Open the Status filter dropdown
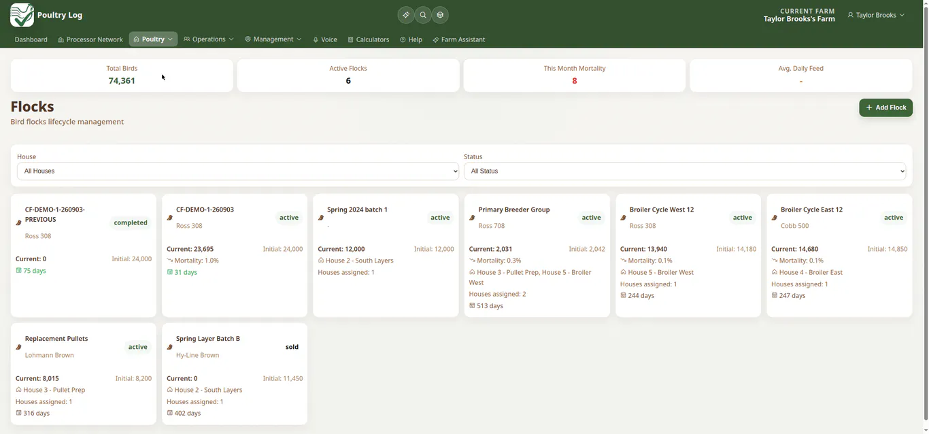The width and height of the screenshot is (929, 434). click(685, 171)
